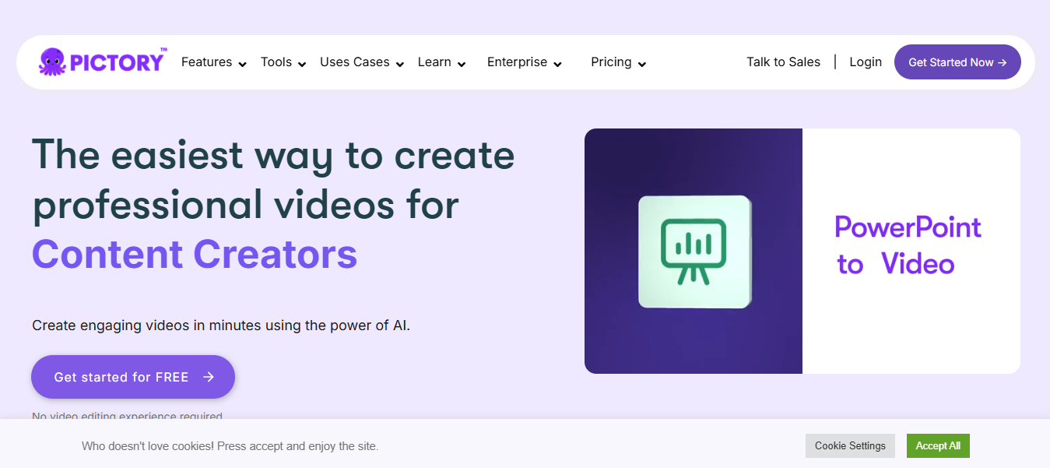
Task: Accept all cookies with Accept All
Action: tap(937, 446)
